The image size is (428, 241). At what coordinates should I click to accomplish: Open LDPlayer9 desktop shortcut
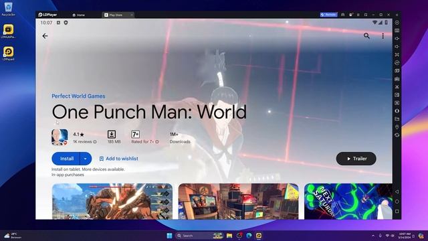pos(8,54)
